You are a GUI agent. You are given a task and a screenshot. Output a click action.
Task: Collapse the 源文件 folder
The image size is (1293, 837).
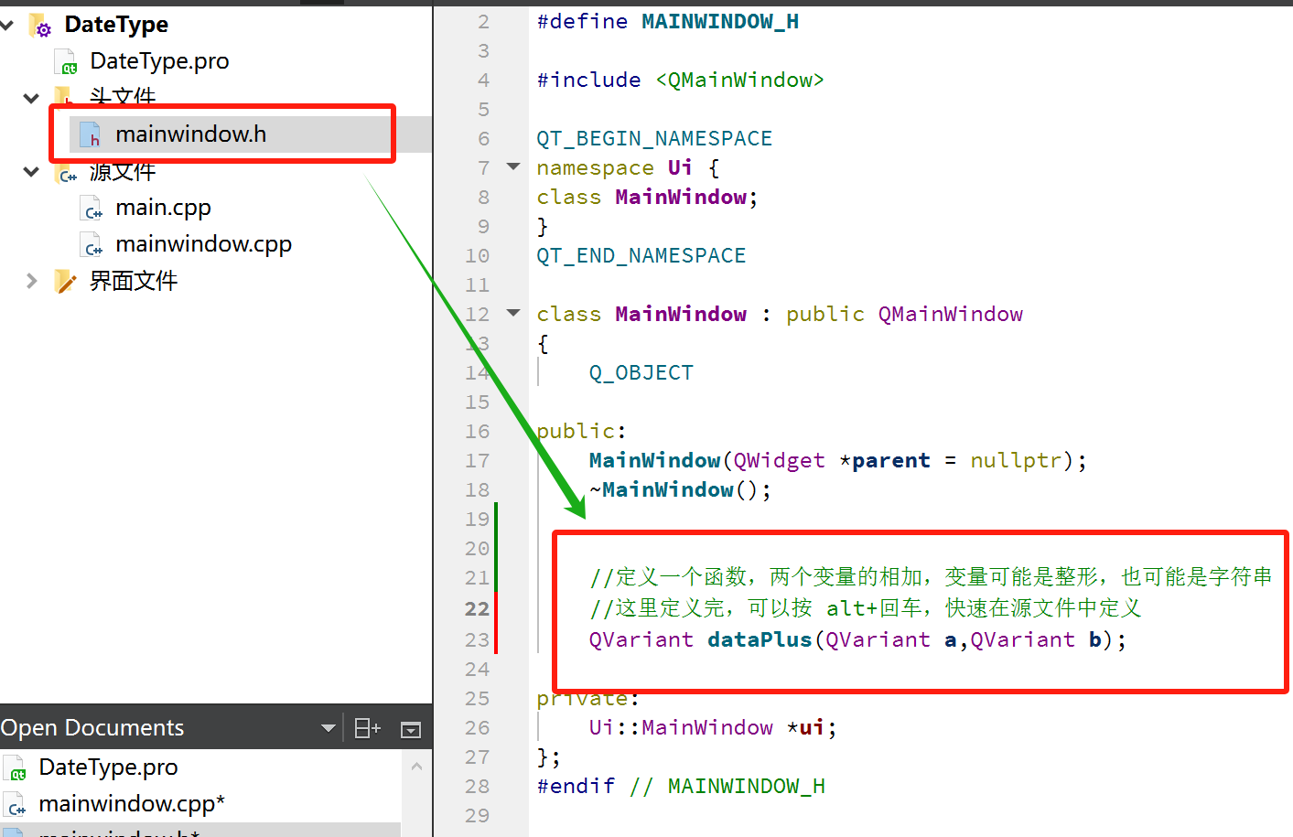pyautogui.click(x=31, y=171)
